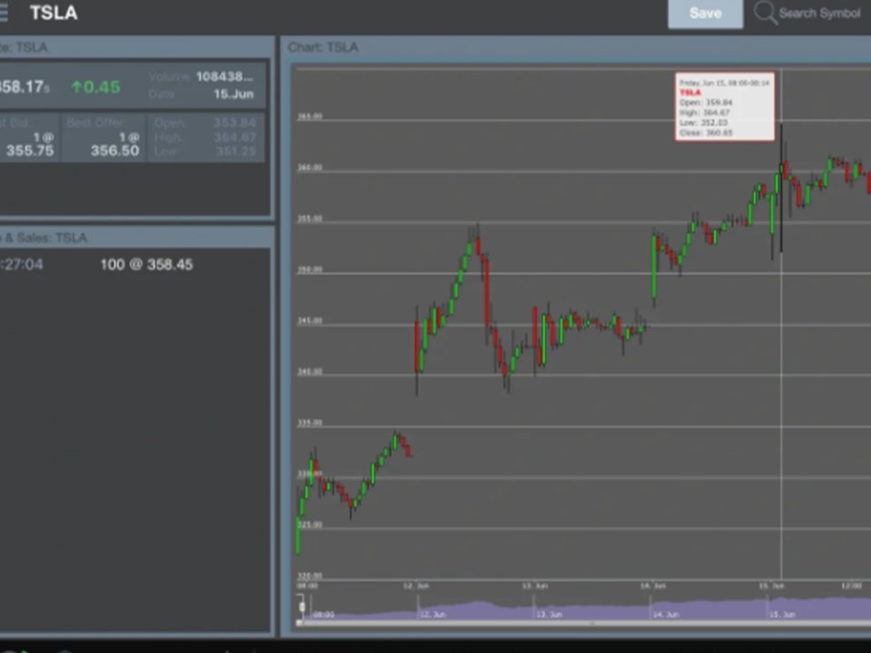
Task: Click the green change value 0.45
Action: pos(96,87)
